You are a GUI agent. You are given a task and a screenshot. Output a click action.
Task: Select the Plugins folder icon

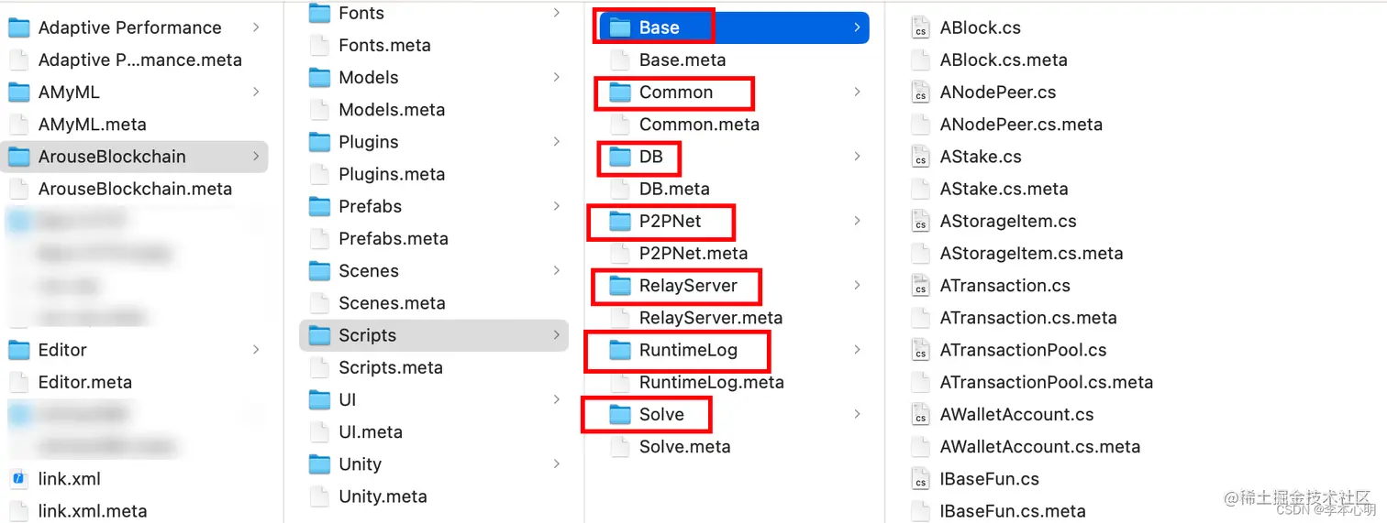[x=319, y=143]
